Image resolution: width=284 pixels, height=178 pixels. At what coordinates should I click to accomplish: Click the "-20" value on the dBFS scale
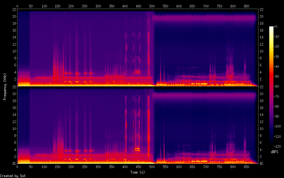pyautogui.click(x=276, y=47)
